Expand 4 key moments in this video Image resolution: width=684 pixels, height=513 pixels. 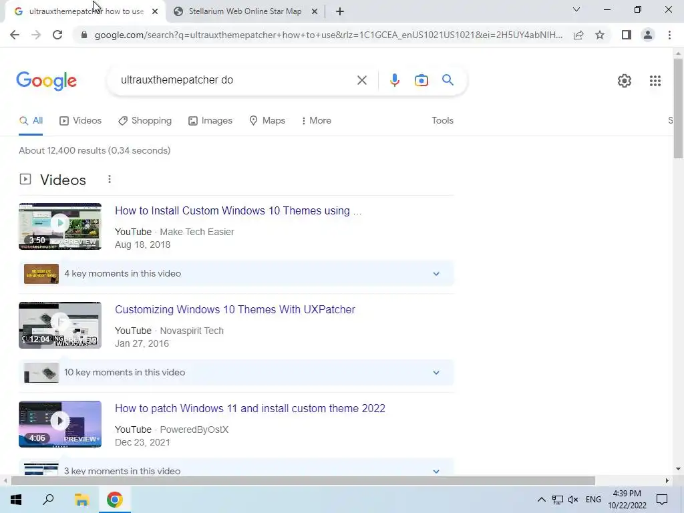(x=236, y=273)
